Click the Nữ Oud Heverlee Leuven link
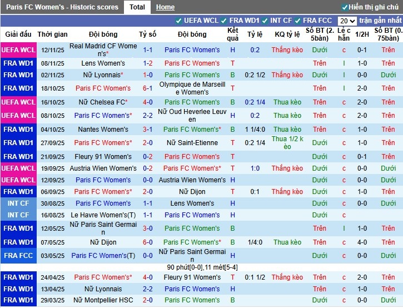 [x=192, y=116]
